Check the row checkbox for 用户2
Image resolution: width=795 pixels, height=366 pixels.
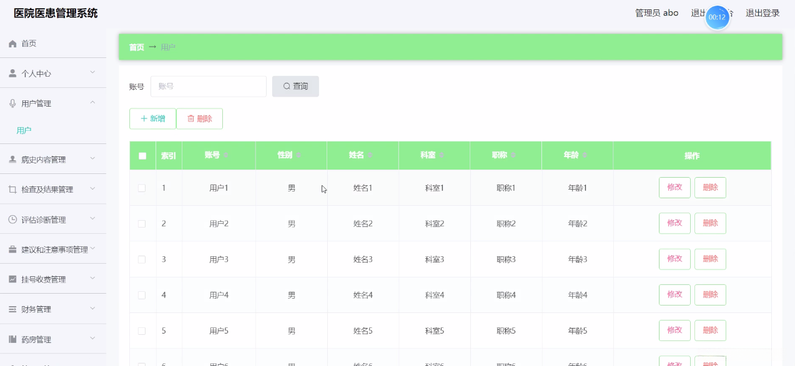pyautogui.click(x=142, y=223)
